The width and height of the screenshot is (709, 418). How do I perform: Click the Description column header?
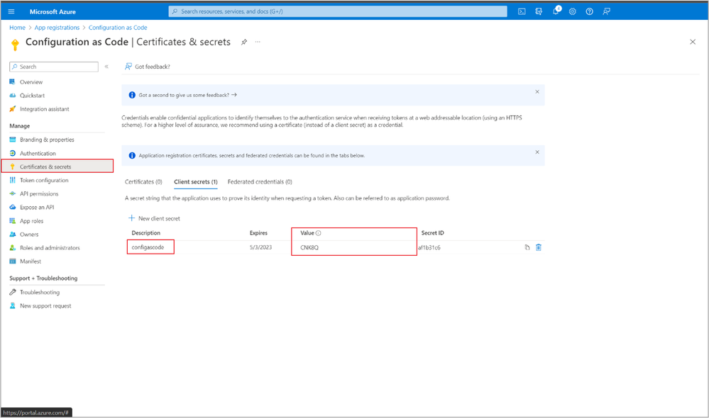[x=145, y=233]
